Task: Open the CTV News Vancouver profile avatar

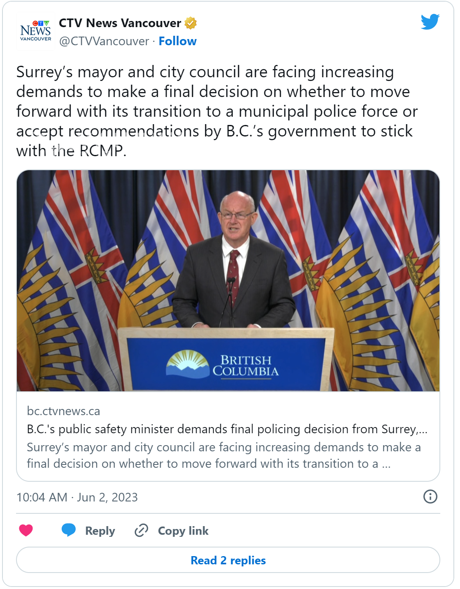Action: [36, 31]
